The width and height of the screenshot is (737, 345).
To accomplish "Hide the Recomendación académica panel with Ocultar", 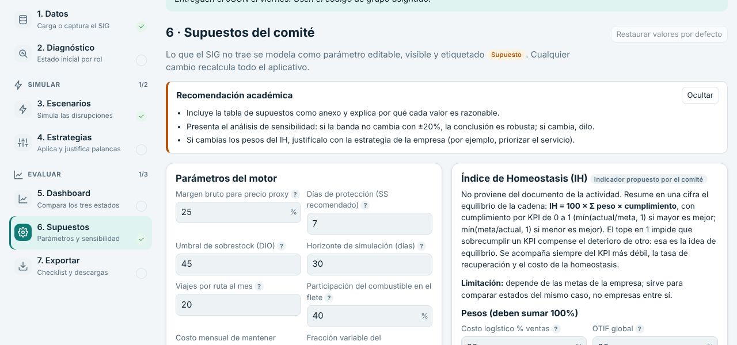I will pos(700,95).
